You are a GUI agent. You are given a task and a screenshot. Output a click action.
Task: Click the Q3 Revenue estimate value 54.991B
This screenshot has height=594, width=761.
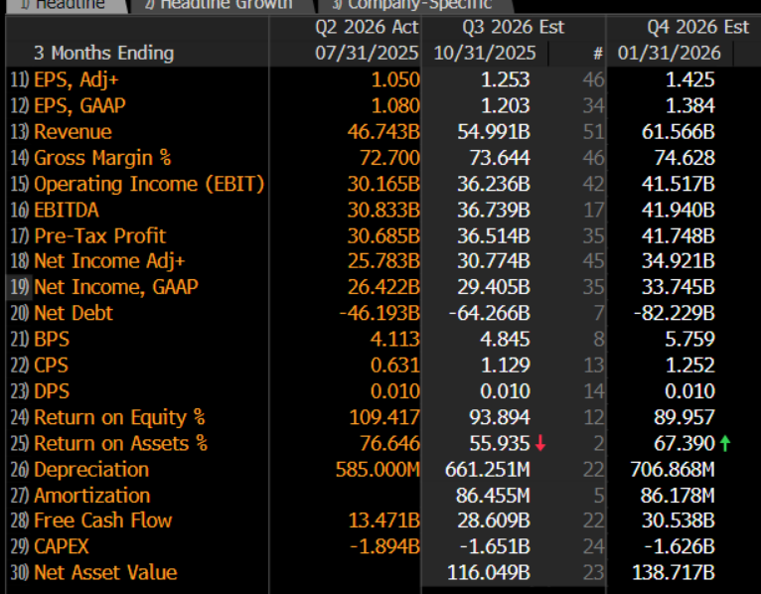click(x=500, y=132)
